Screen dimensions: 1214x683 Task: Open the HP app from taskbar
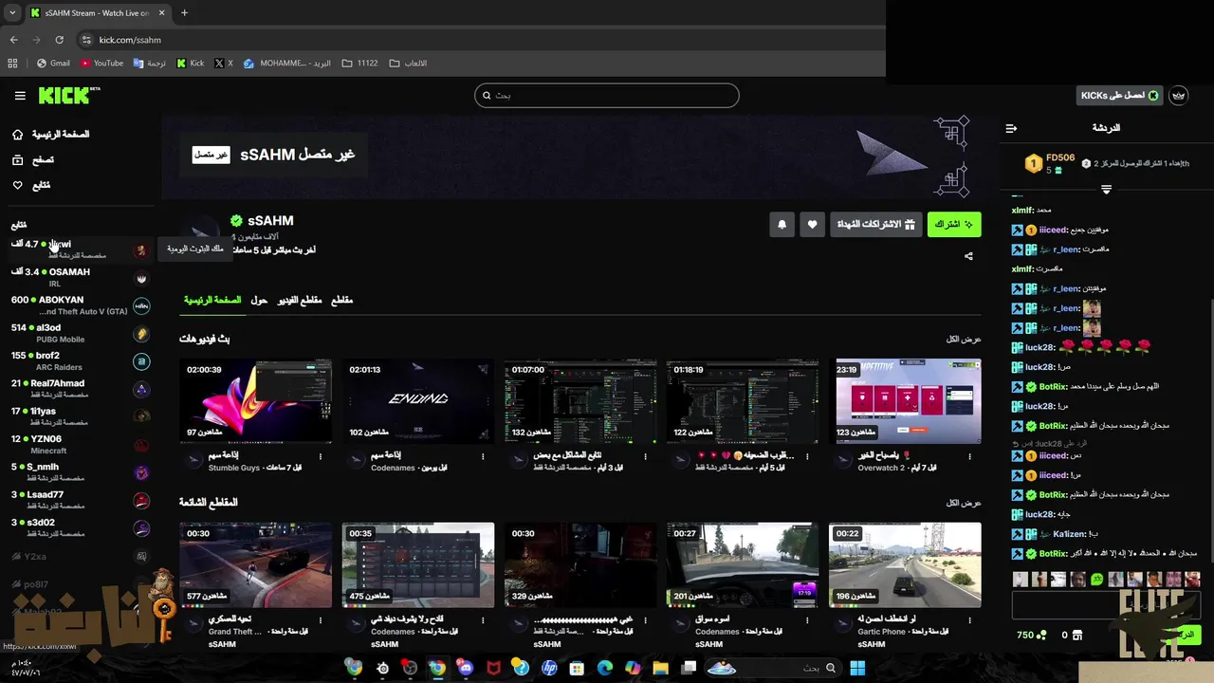[x=549, y=668]
